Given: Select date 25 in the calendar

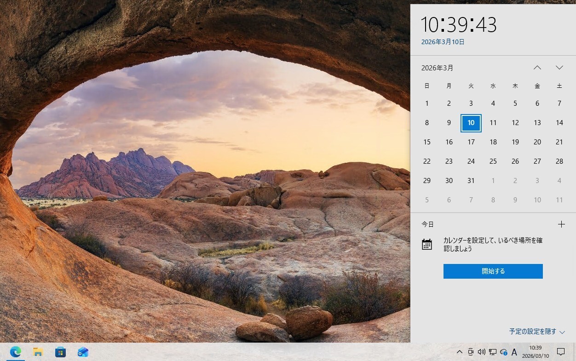Looking at the screenshot, I should pos(493,161).
